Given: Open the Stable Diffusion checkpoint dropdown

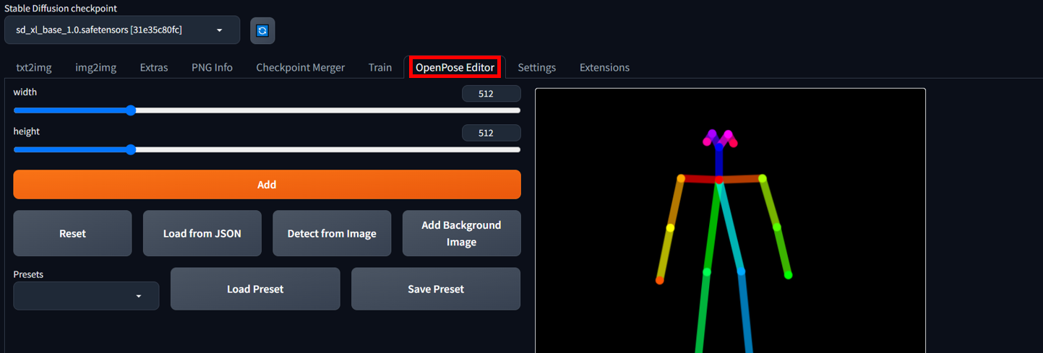Looking at the screenshot, I should pos(122,30).
